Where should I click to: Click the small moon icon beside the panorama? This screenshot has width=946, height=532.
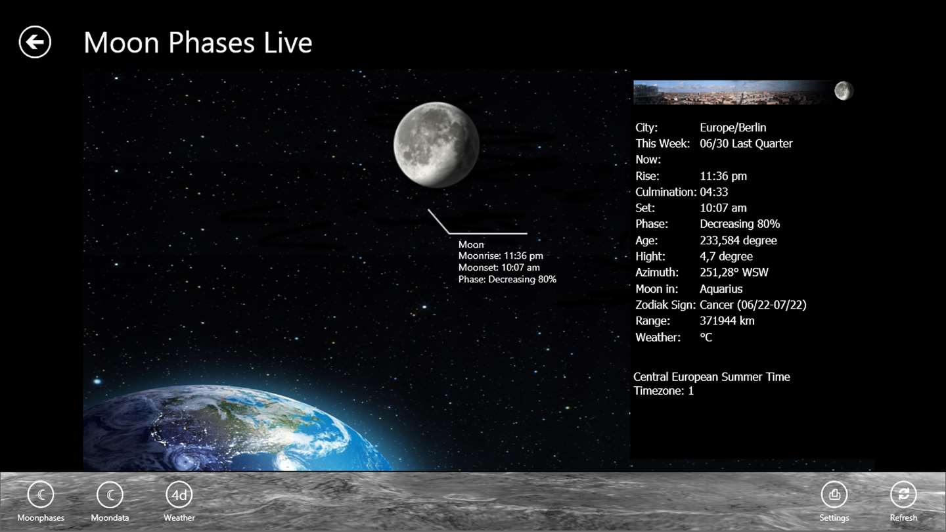coord(844,91)
